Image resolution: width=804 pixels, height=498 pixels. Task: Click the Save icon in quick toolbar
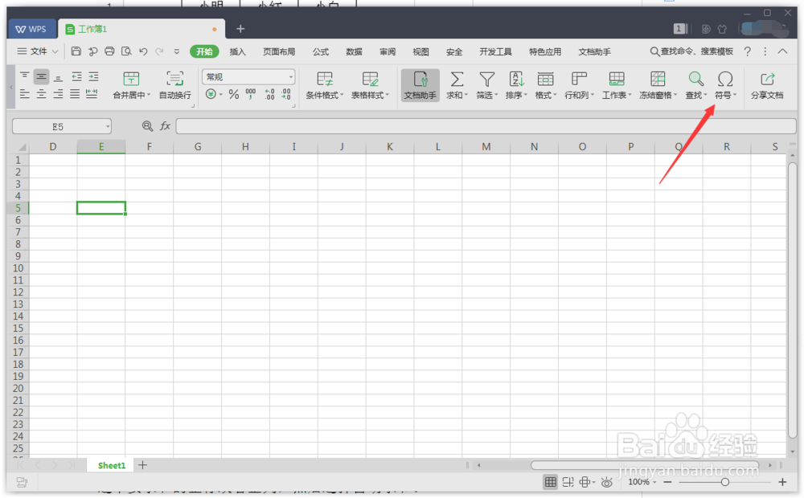pyautogui.click(x=76, y=51)
